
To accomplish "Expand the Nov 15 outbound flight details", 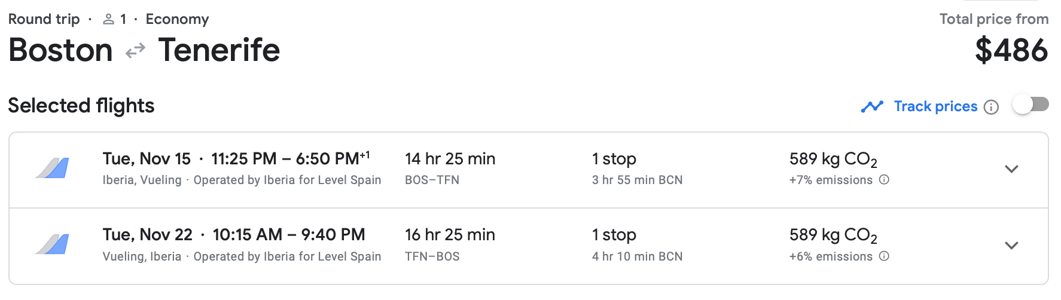I will tap(1011, 169).
